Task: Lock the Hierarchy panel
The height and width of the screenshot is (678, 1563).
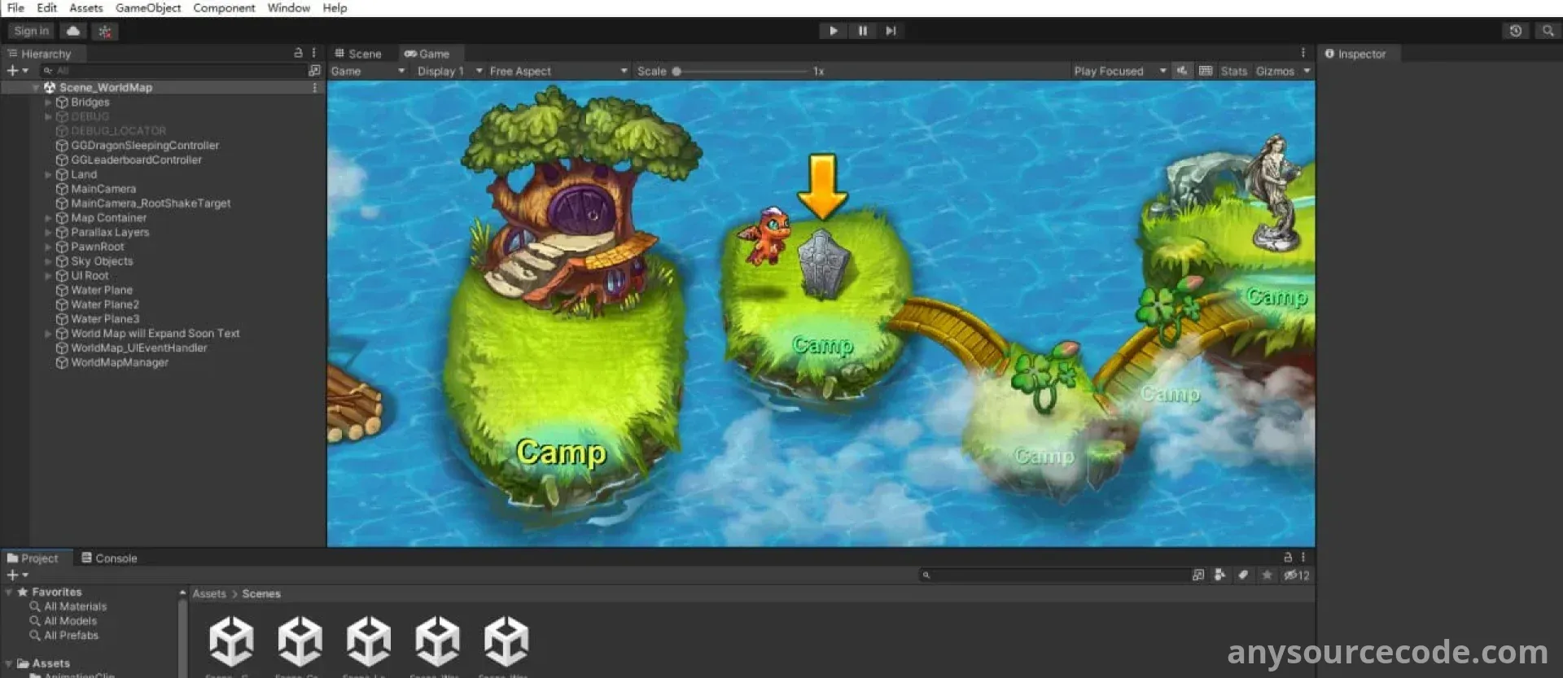Action: (299, 53)
